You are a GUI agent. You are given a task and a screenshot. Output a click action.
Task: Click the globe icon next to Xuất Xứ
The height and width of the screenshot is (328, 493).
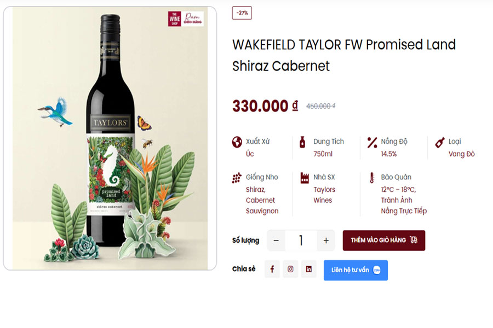(x=237, y=142)
